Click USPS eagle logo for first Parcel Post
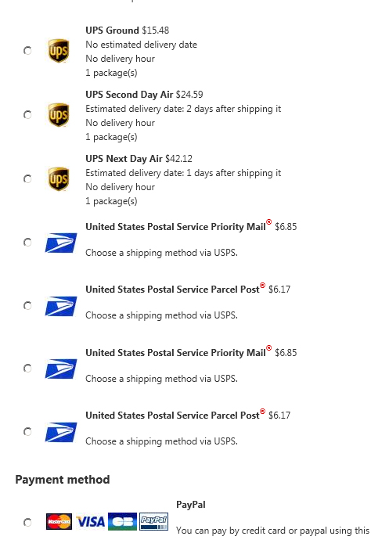Image resolution: width=371 pixels, height=547 pixels. coord(61,306)
